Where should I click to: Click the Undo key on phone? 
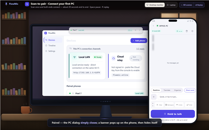pos(179,105)
